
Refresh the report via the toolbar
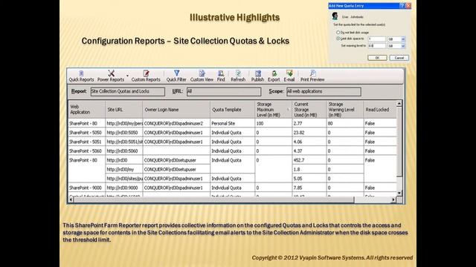[x=238, y=76]
